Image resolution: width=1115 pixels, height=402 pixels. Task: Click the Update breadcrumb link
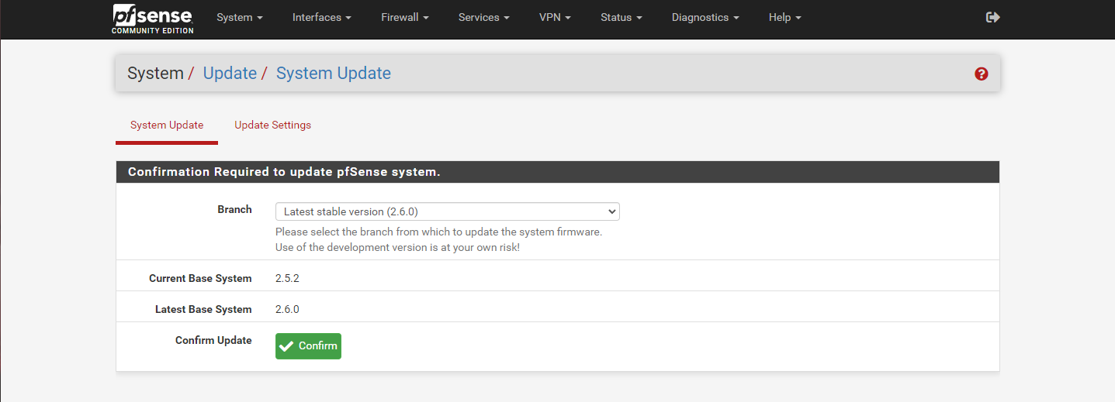click(x=230, y=74)
